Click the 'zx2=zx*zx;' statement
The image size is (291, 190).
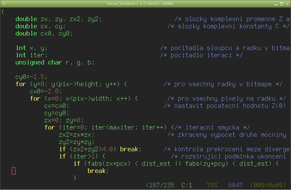pyautogui.click(x=77, y=135)
